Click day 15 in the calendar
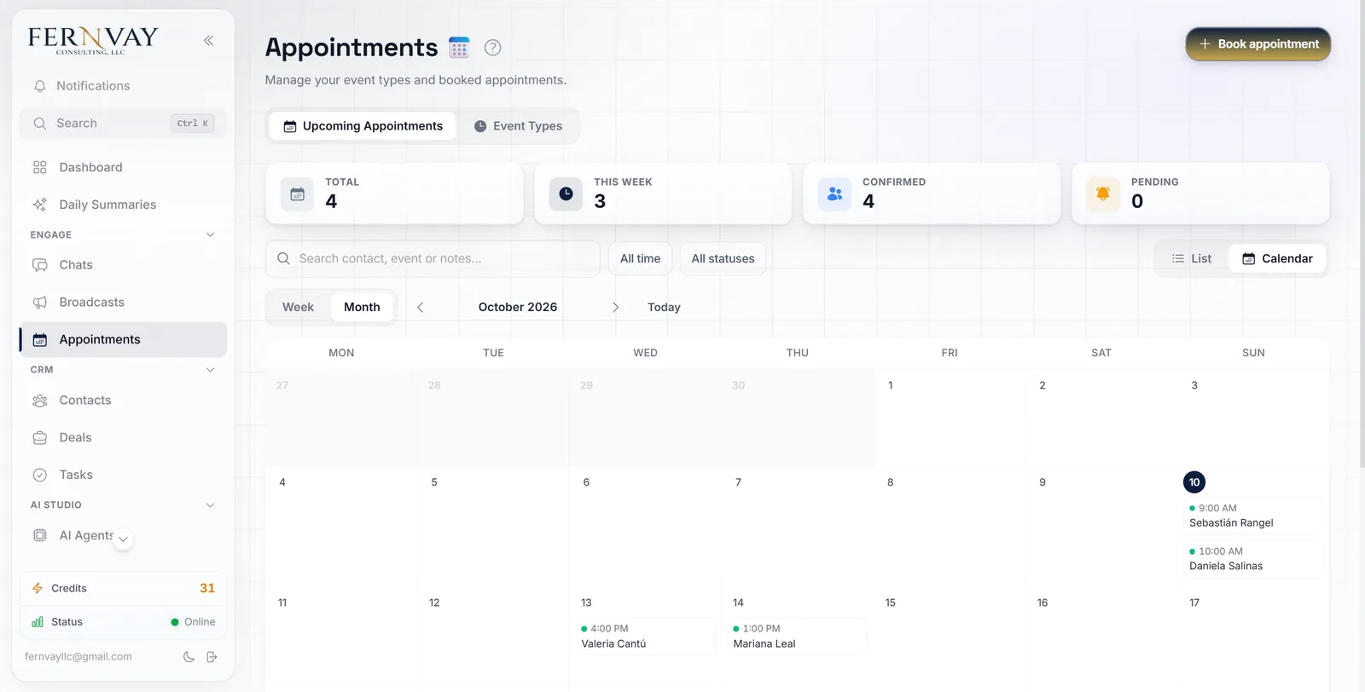Image resolution: width=1365 pixels, height=692 pixels. (891, 603)
